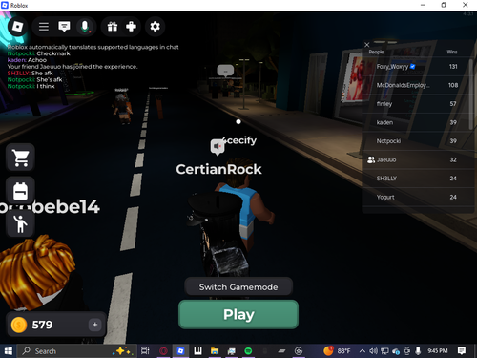The image size is (477, 358).
Task: Click the verified badge next to Foxy_Woxyy
Action: 412,67
